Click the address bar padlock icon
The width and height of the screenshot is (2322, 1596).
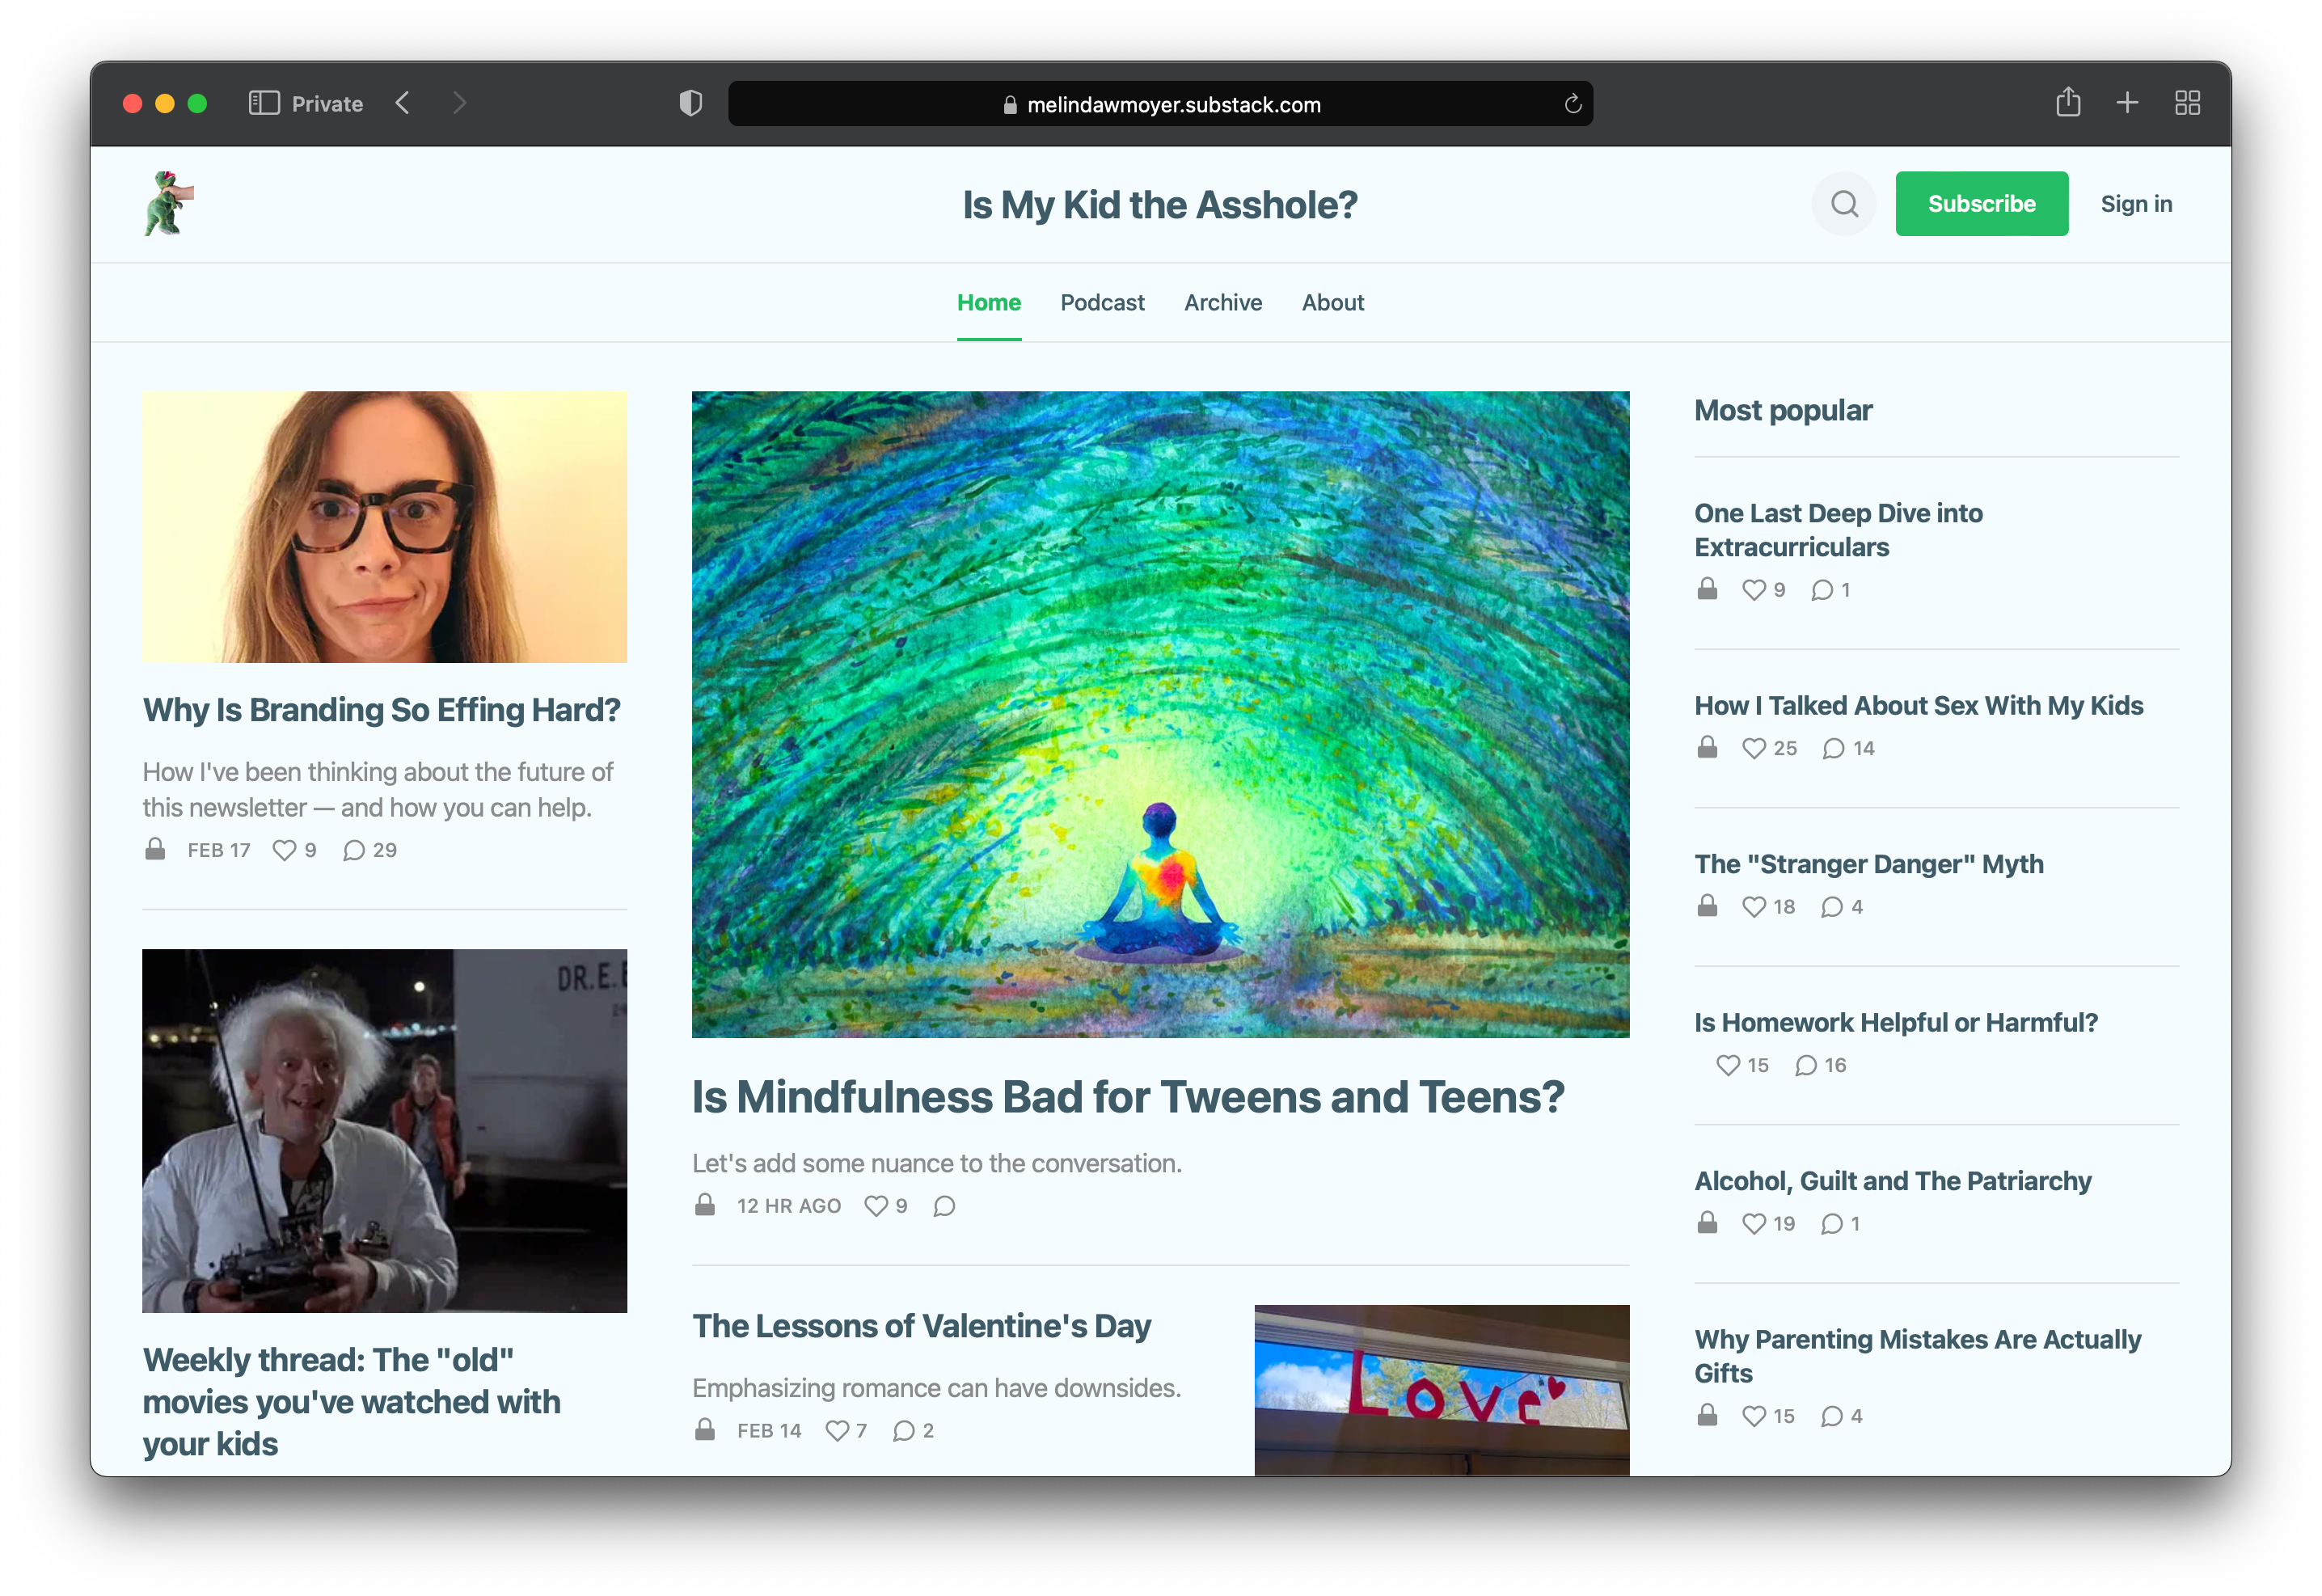pyautogui.click(x=1009, y=105)
